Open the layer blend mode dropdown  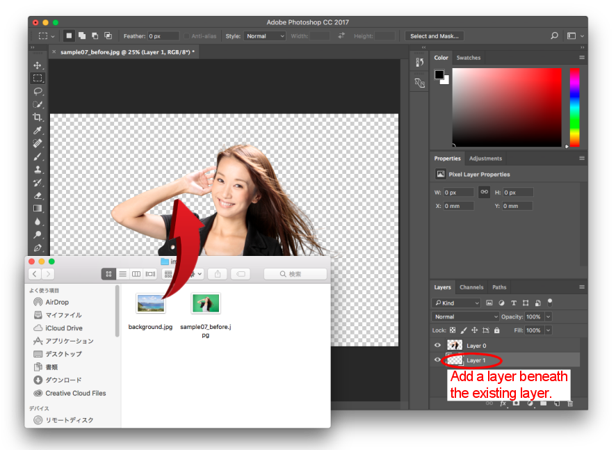(466, 316)
